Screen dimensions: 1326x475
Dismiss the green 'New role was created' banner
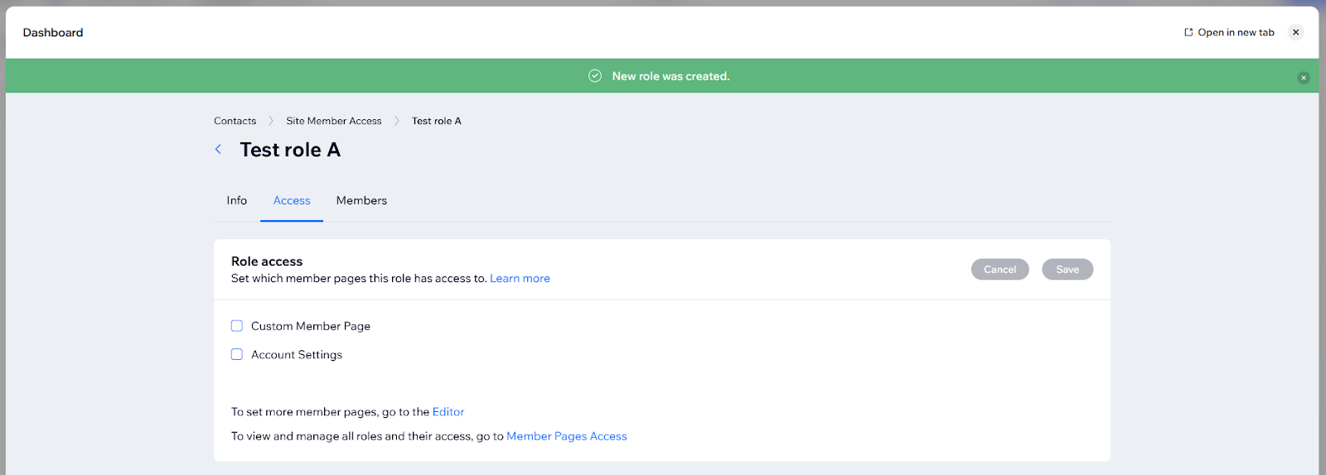(x=1303, y=78)
